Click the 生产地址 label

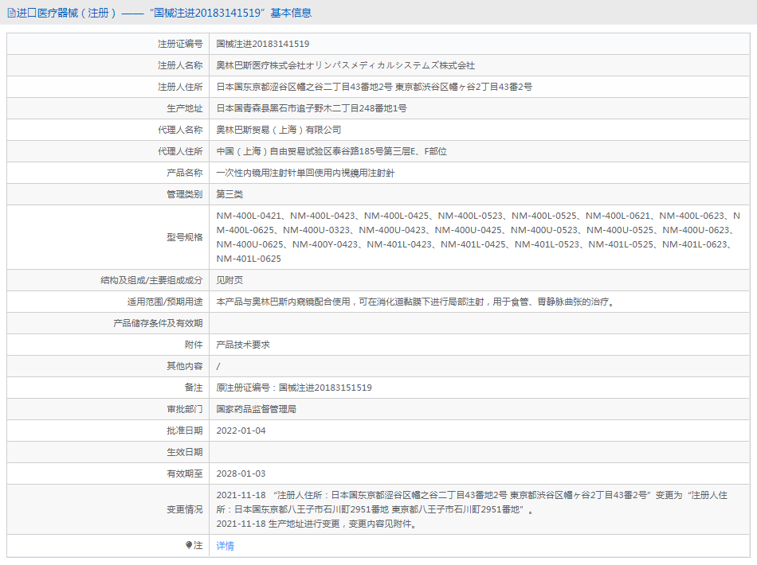[184, 108]
